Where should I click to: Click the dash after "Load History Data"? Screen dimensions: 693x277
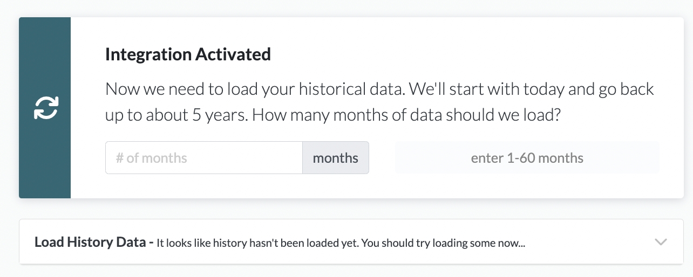pyautogui.click(x=151, y=243)
